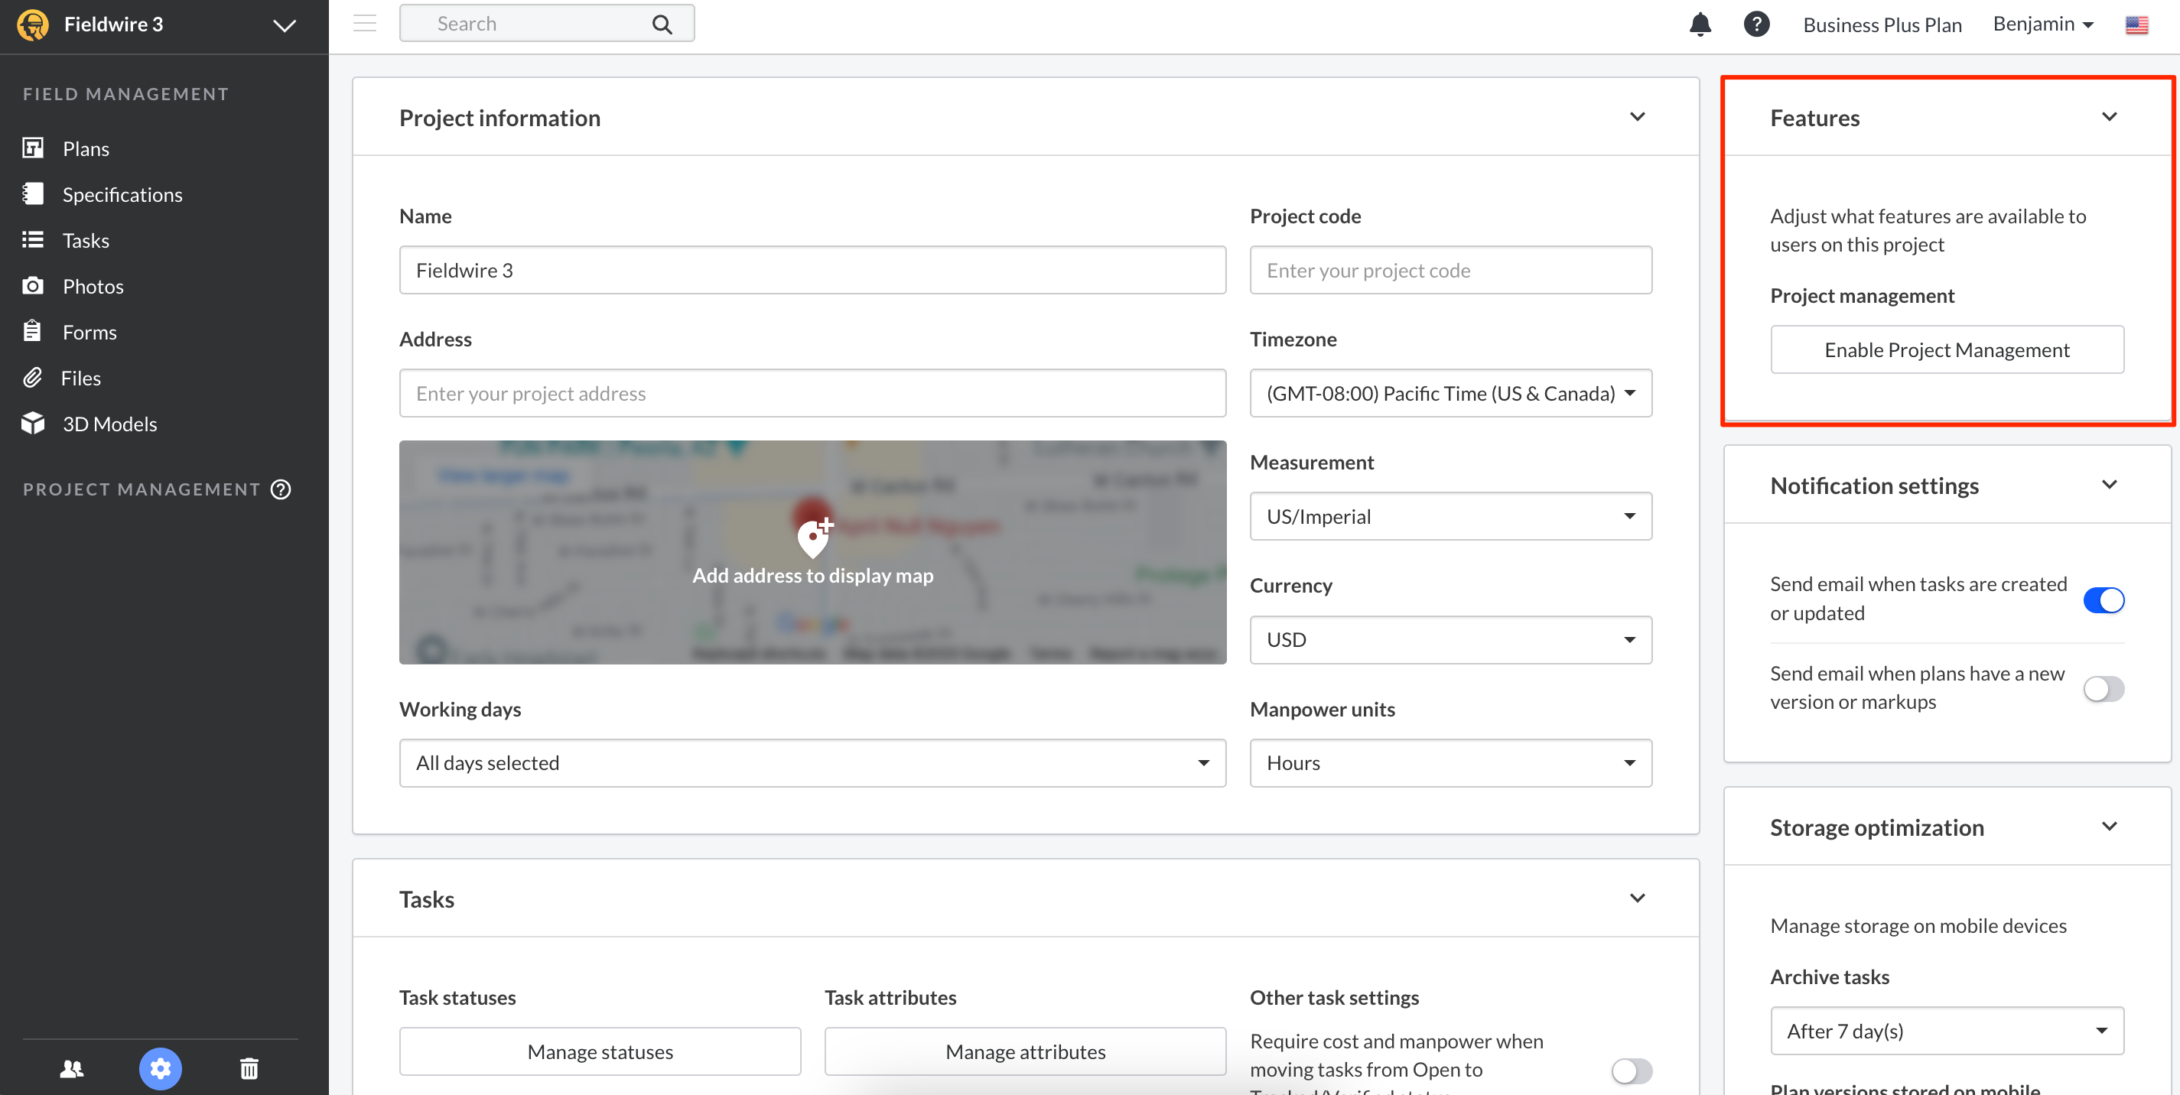Select 3D Models in sidebar
2180x1095 pixels.
pos(110,424)
